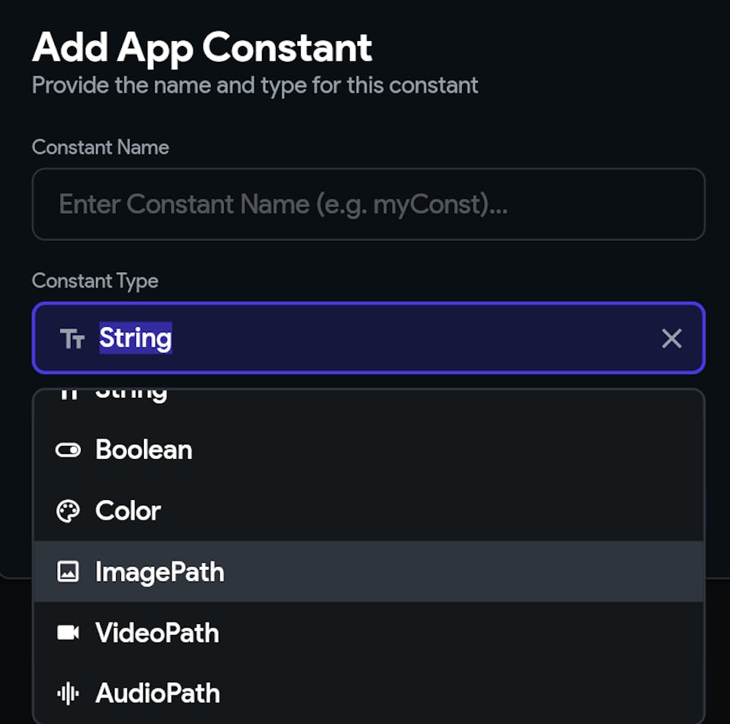Screen dimensions: 730x724
Task: Click the highlighted String text in field
Action: coord(136,338)
